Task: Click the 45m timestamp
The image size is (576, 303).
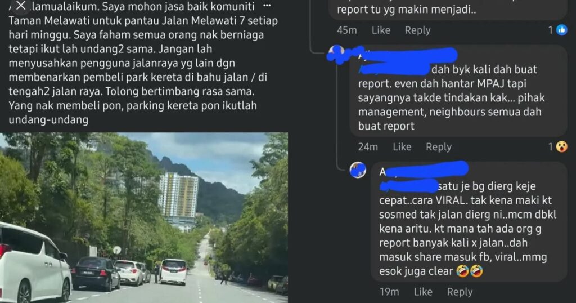Action: (x=346, y=30)
